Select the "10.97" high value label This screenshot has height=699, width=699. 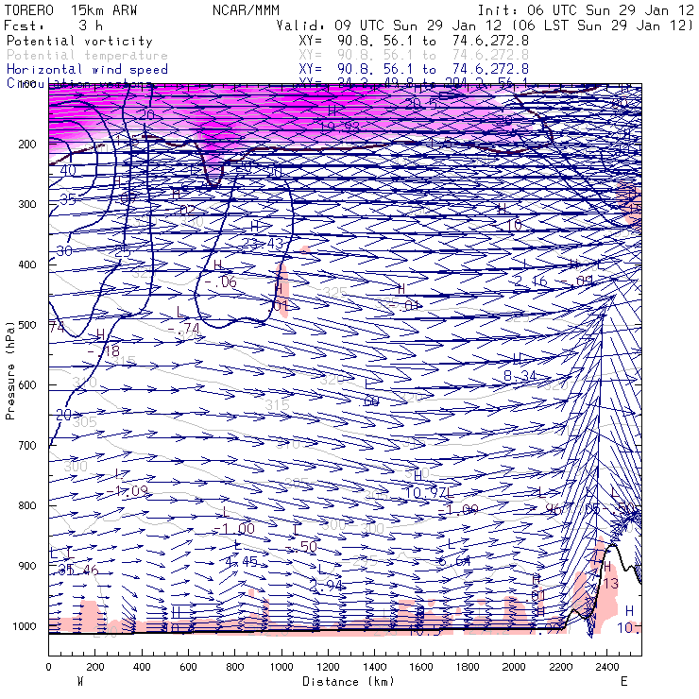click(425, 493)
